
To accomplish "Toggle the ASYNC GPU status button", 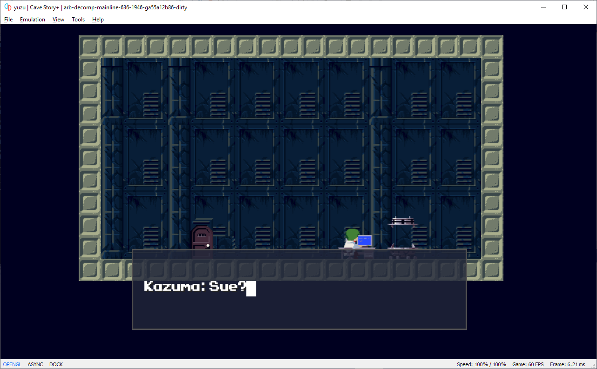I will (x=35, y=364).
